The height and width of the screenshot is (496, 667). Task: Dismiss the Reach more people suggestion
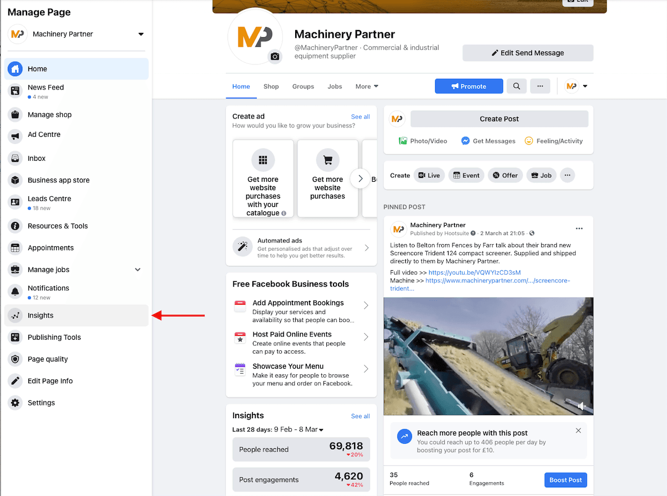coord(578,430)
